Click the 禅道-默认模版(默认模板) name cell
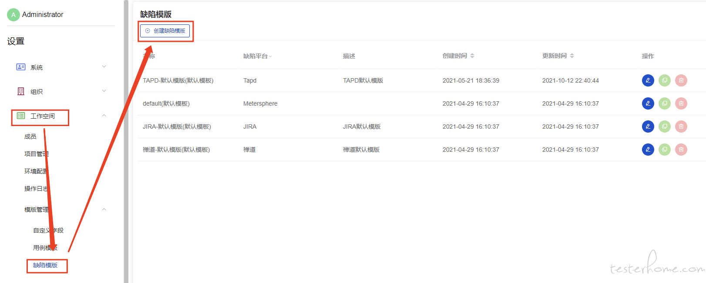The width and height of the screenshot is (706, 283). click(176, 150)
